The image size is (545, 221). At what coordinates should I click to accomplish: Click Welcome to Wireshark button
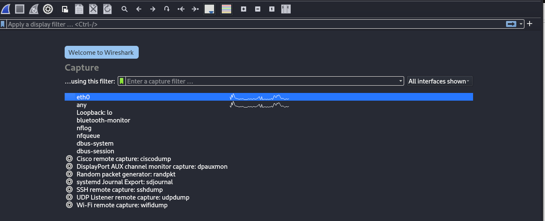[101, 52]
